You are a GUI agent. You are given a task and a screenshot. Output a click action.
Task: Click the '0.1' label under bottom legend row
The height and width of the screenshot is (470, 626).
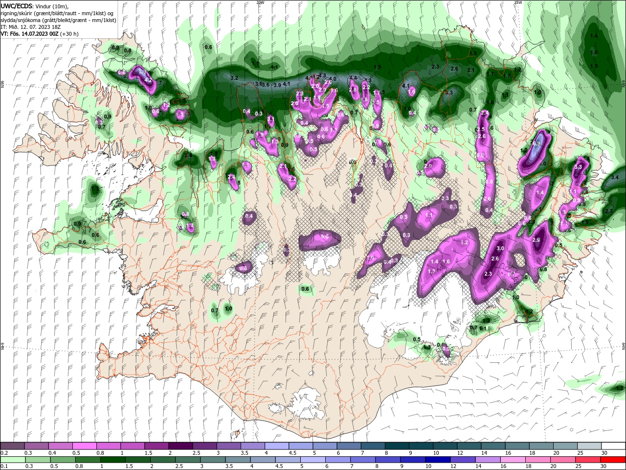tap(4, 466)
